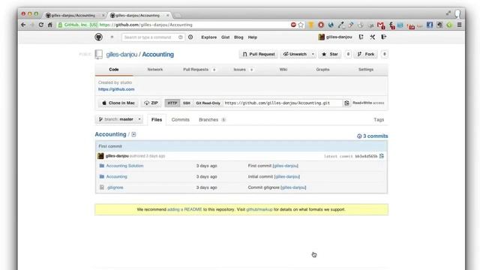Fork the repository
This screenshot has width=480, height=270.
[x=366, y=54]
